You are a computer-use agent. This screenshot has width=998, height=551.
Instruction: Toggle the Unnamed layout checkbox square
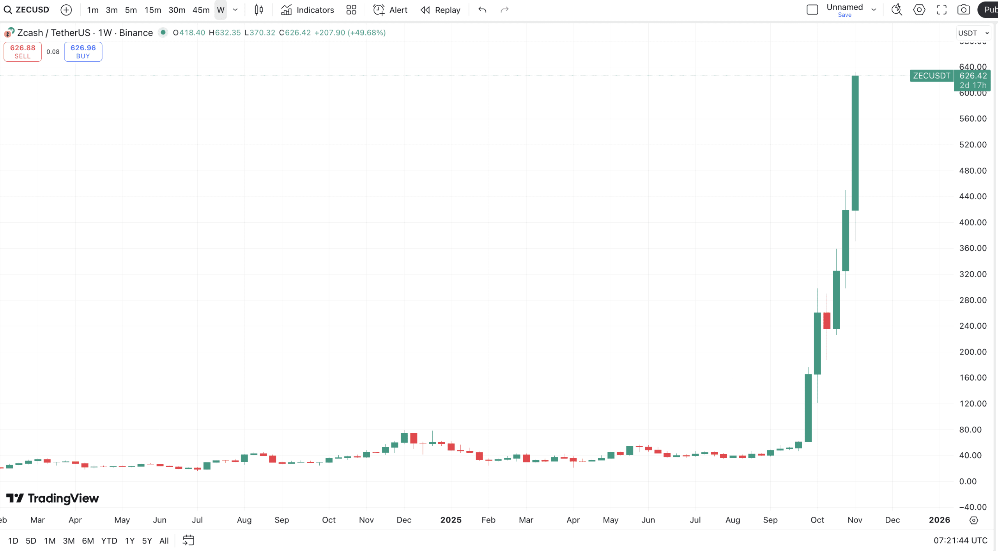(812, 10)
